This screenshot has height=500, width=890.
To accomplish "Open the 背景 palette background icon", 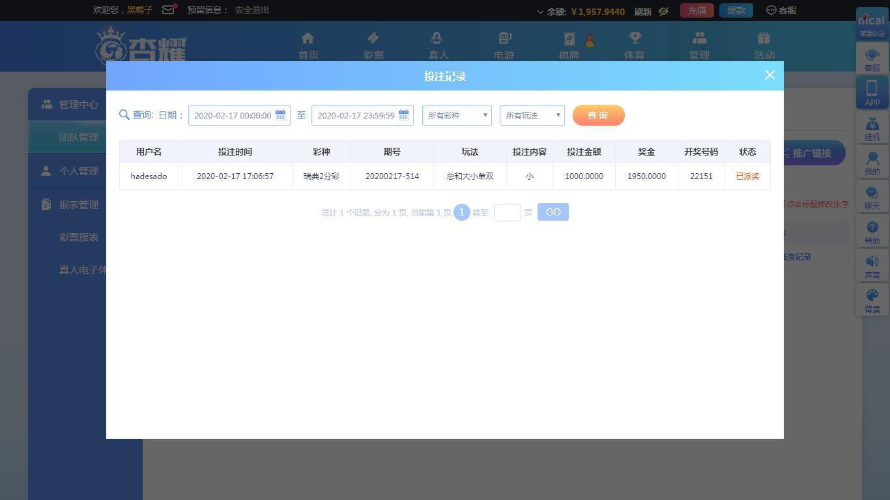I will 872,296.
